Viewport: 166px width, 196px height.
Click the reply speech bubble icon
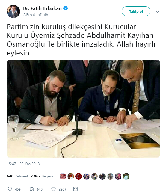(10, 189)
